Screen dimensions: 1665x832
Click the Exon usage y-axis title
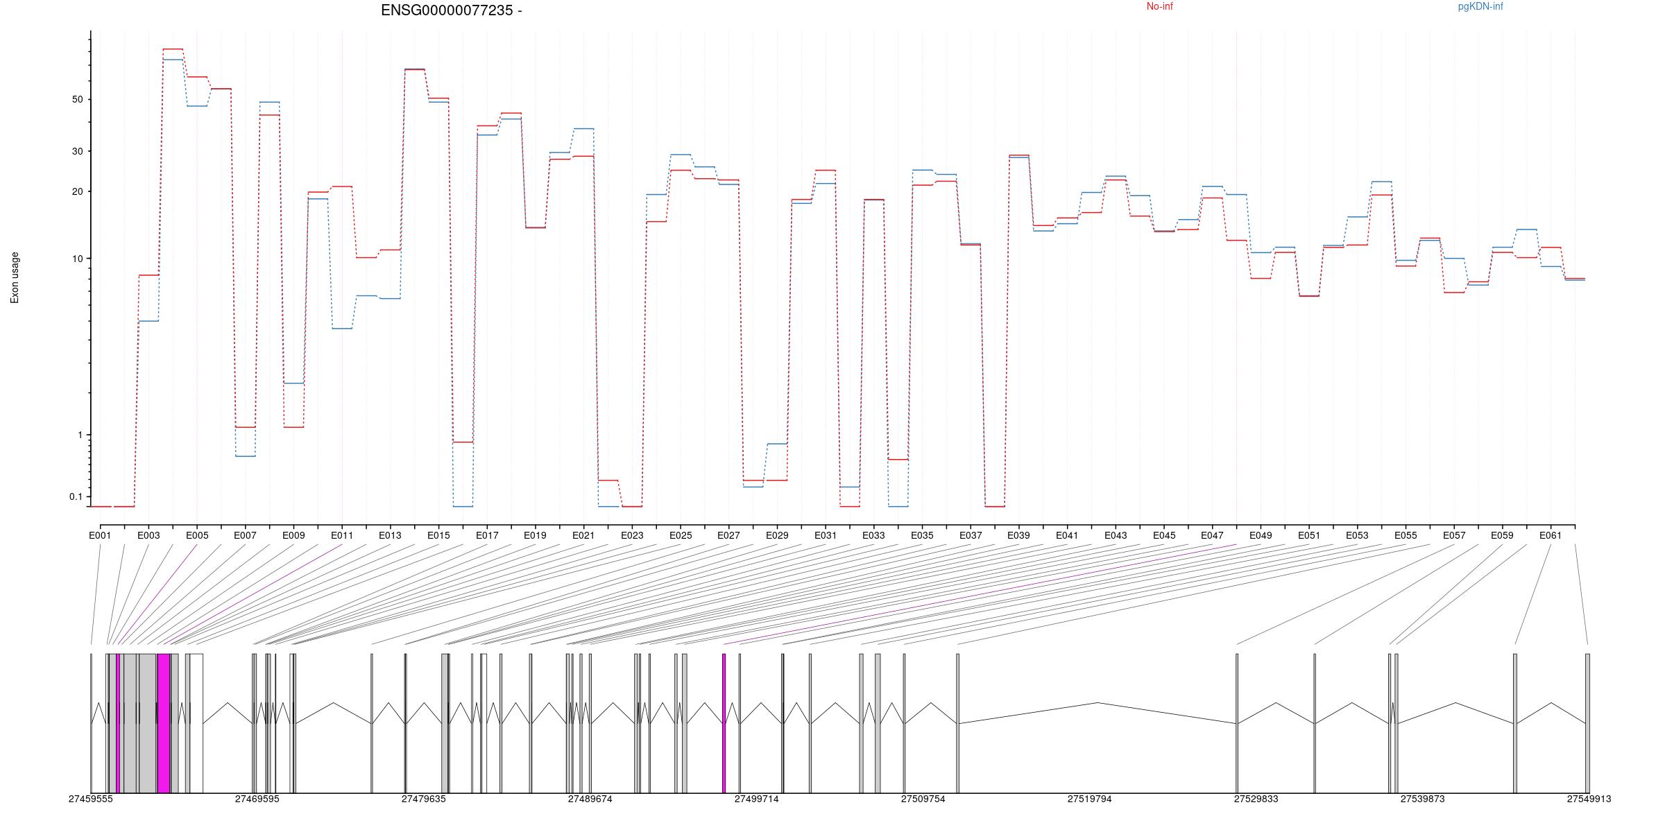[x=15, y=277]
